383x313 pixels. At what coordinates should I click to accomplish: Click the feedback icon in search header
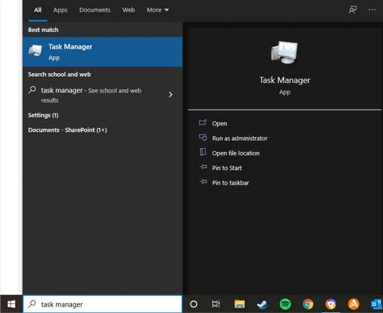click(x=352, y=10)
